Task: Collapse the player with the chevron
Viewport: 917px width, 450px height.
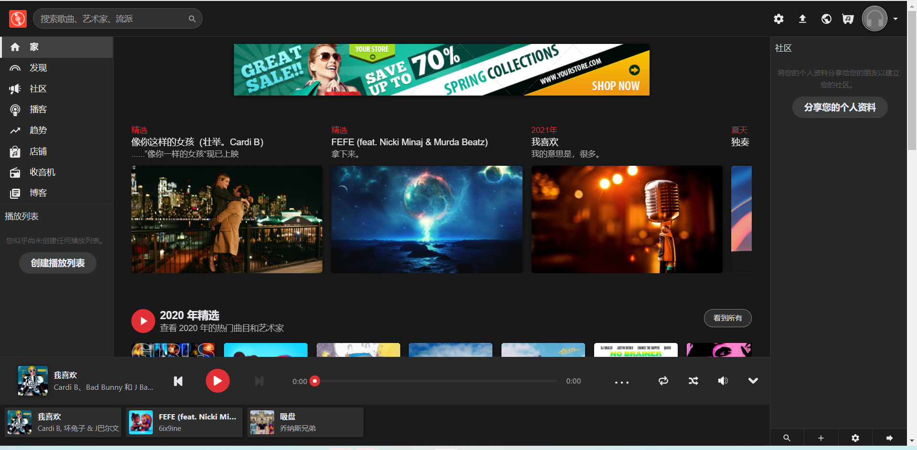Action: tap(753, 381)
